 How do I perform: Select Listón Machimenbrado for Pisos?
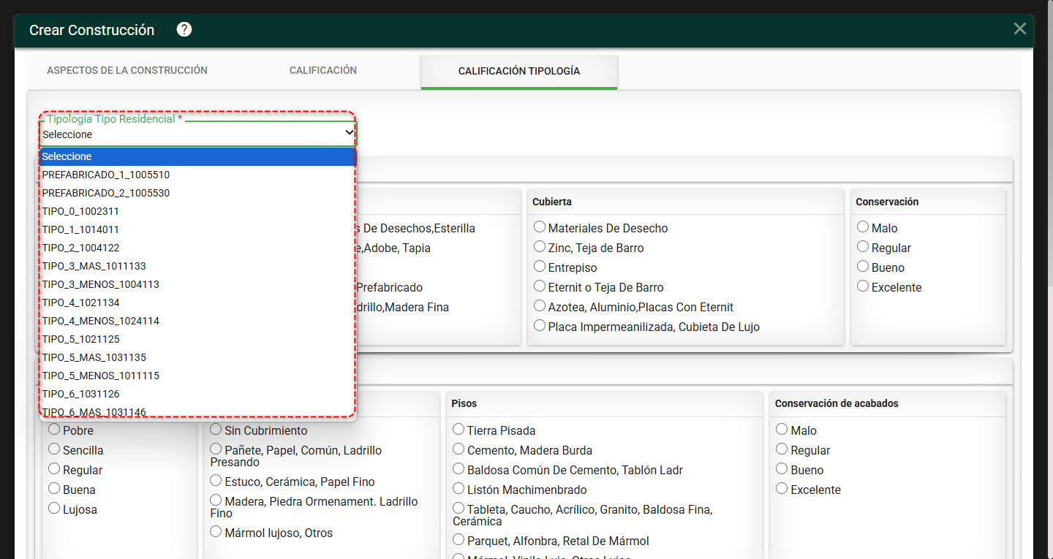pos(458,489)
